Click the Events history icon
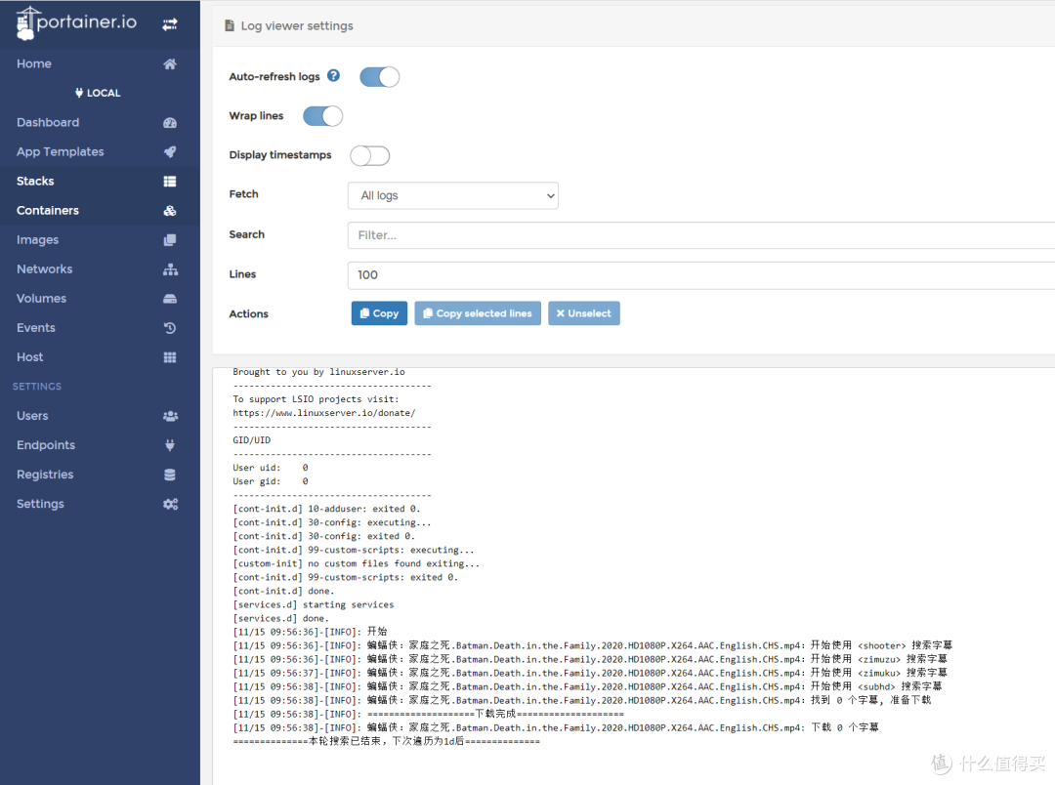The width and height of the screenshot is (1055, 785). (170, 328)
